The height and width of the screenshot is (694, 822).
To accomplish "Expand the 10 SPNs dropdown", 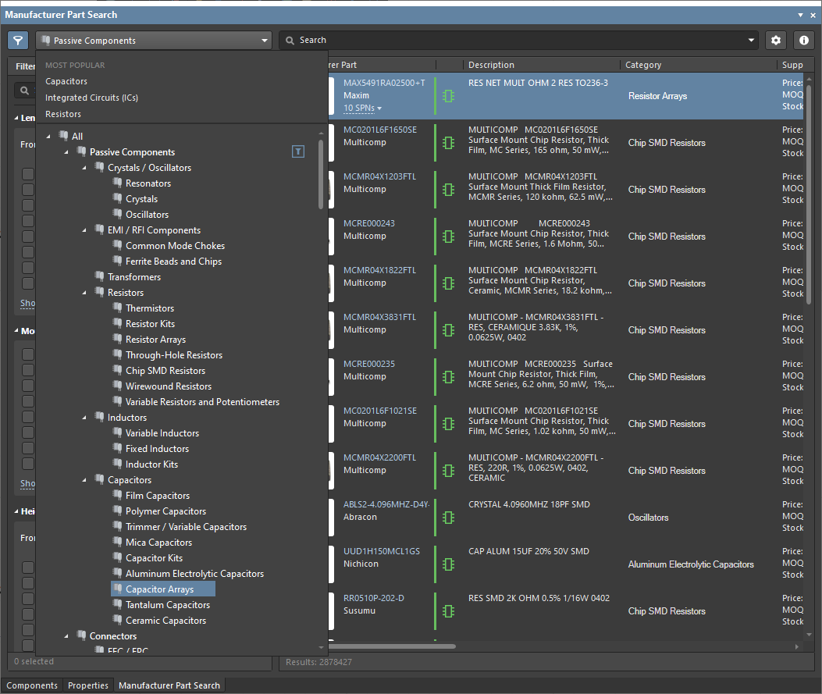I will 363,108.
